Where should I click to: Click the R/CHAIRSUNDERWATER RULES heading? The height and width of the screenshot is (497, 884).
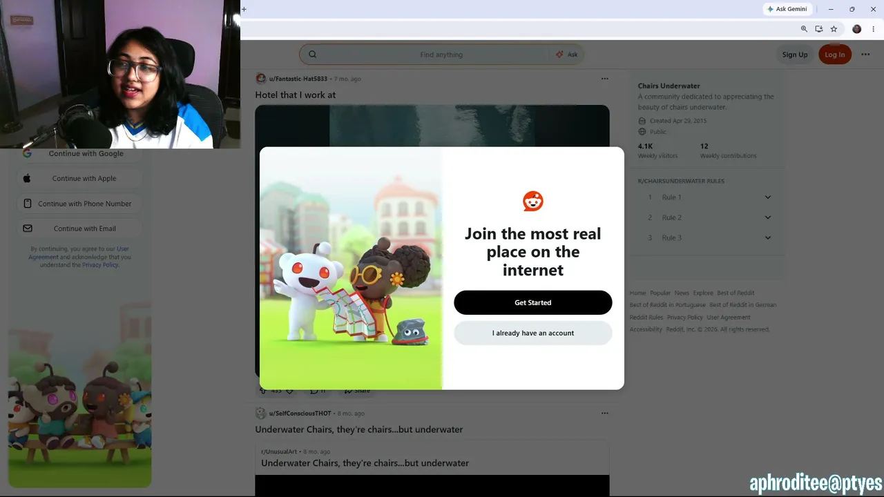pyautogui.click(x=681, y=181)
